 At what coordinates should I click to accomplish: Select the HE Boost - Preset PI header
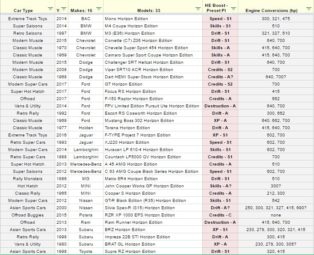(x=220, y=7)
